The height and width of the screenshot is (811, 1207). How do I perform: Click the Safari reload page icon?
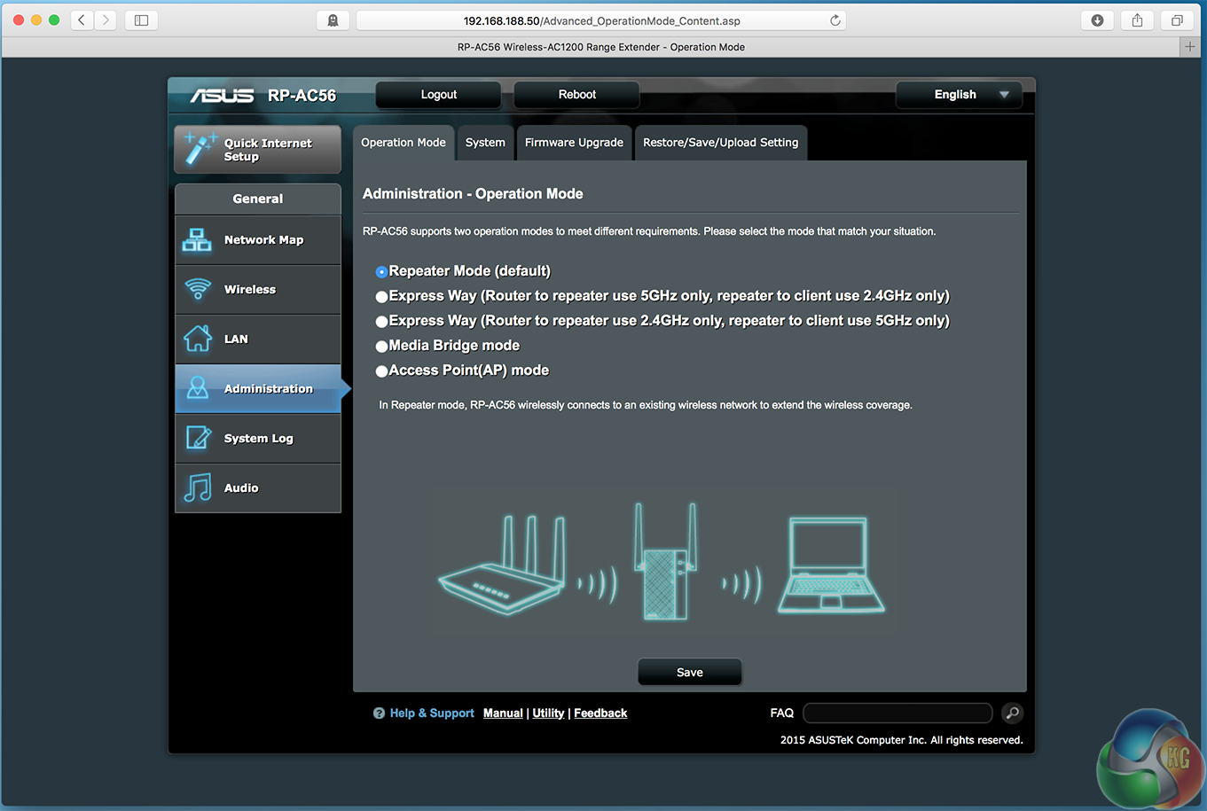835,20
